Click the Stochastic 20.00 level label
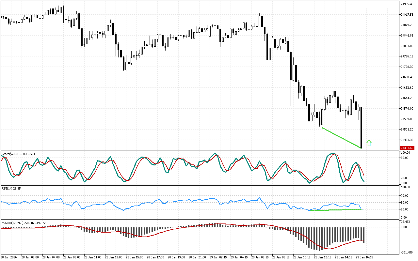 405,178
